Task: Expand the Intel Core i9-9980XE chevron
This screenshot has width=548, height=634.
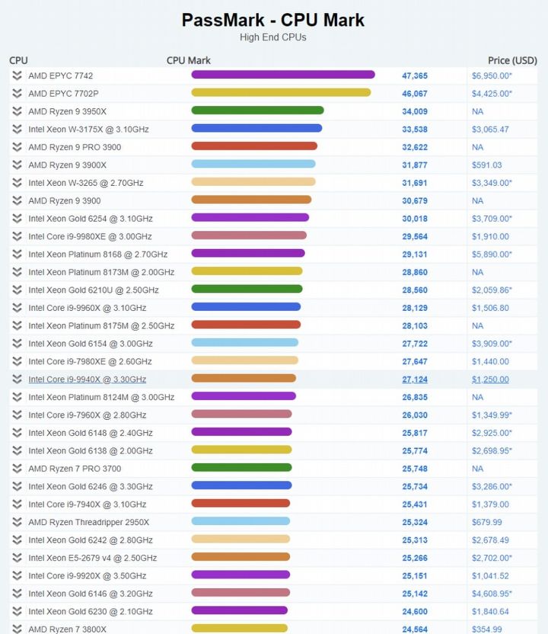Action: (17, 236)
